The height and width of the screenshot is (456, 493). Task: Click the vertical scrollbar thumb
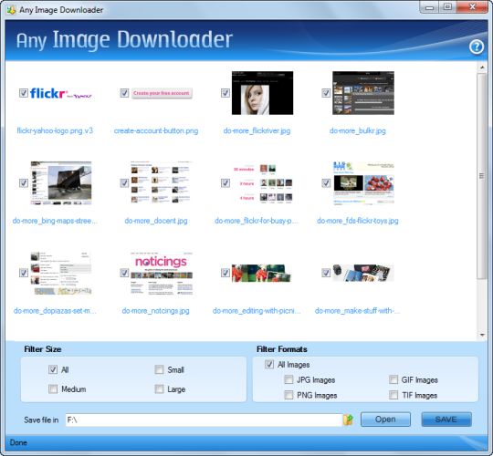[x=482, y=176]
